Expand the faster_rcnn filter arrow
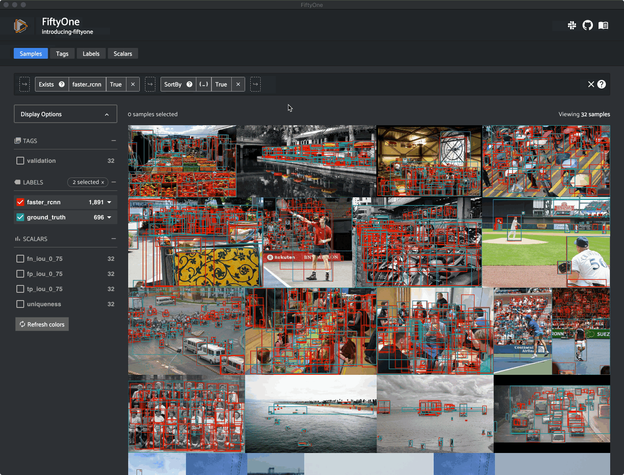Screen dimensions: 624x475 click(x=109, y=202)
